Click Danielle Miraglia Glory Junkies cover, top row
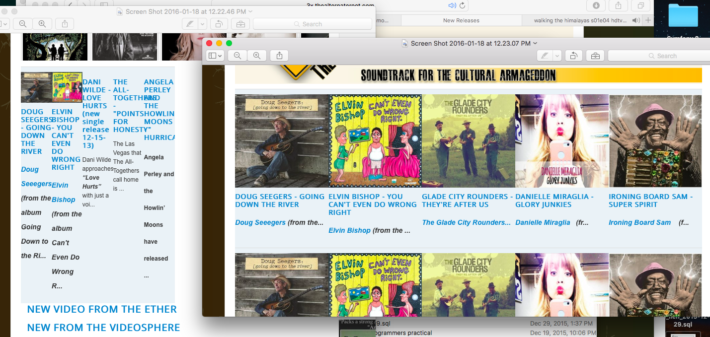 pos(562,141)
